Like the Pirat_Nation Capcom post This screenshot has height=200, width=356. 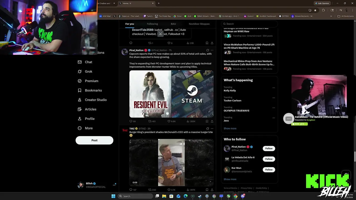[x=172, y=121]
